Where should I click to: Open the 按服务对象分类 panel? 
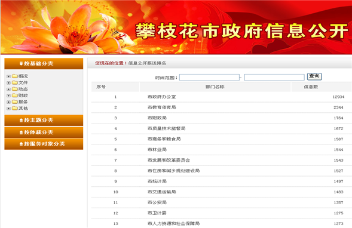coord(44,144)
